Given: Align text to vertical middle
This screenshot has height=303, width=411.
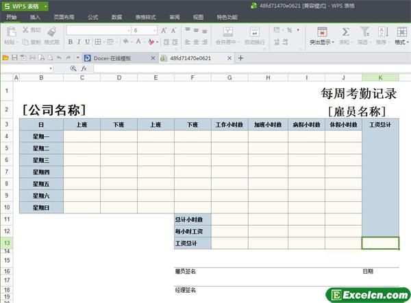Looking at the screenshot, I should point(196,30).
